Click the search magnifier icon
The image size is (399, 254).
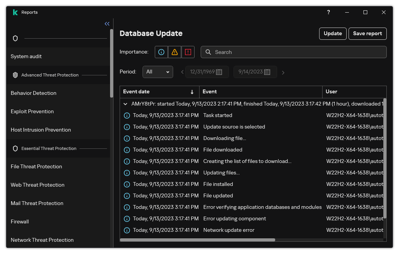point(208,52)
